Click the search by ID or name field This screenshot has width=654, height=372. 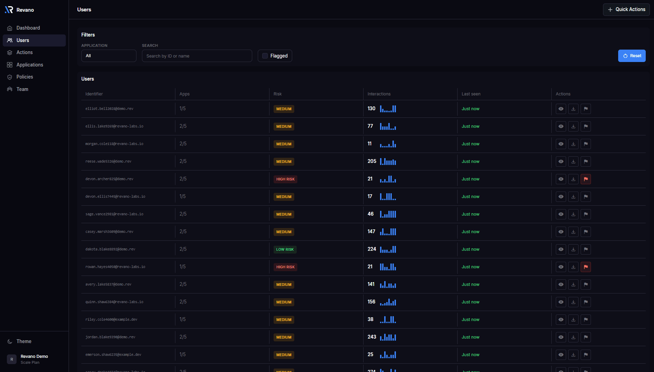pos(197,55)
